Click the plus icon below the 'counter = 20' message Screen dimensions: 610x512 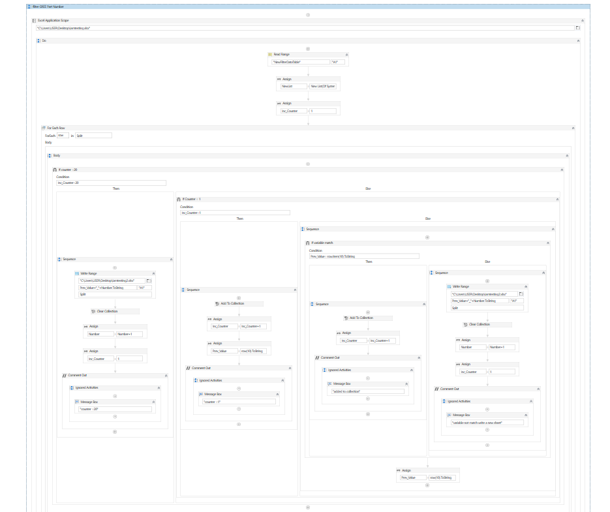tap(115, 417)
